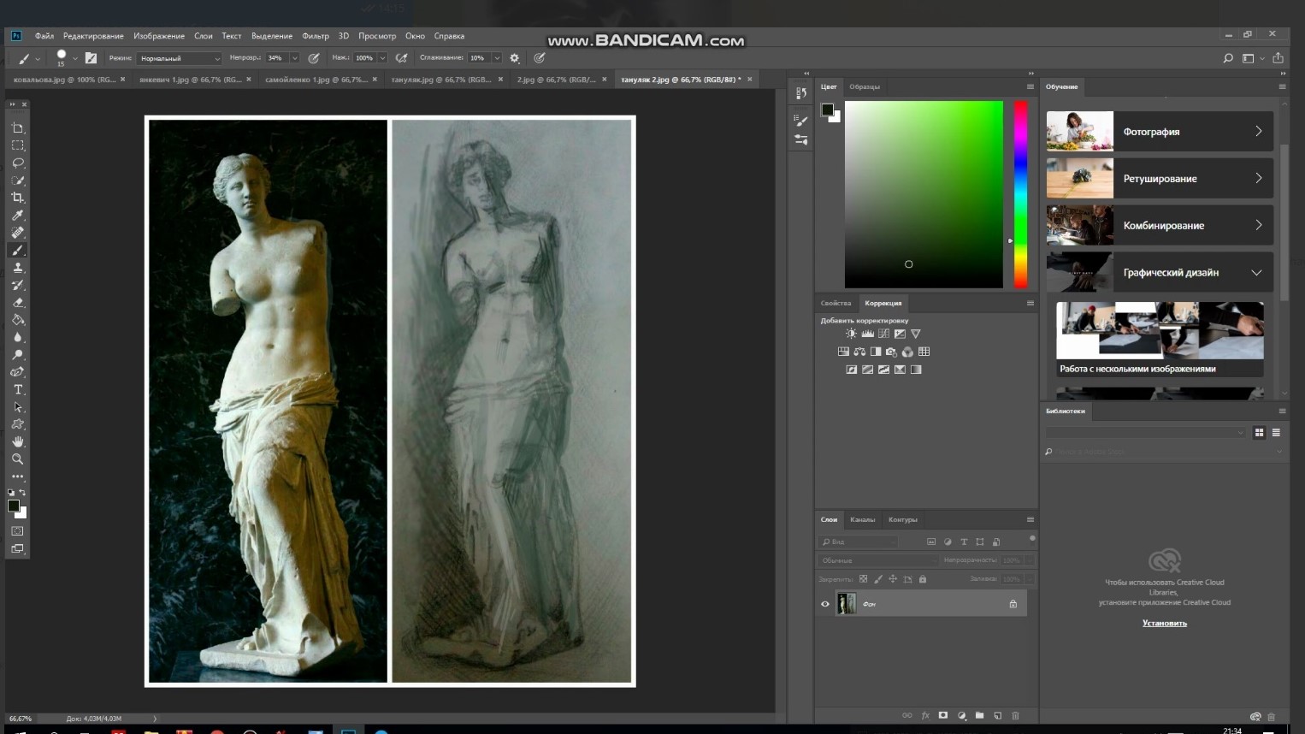Image resolution: width=1305 pixels, height=734 pixels.
Task: Expand the Фотография learning category
Action: (x=1160, y=132)
